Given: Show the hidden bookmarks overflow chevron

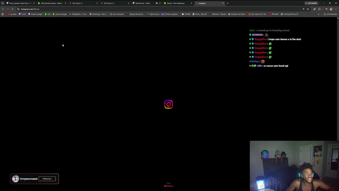Looking at the screenshot, I should 318,14.
